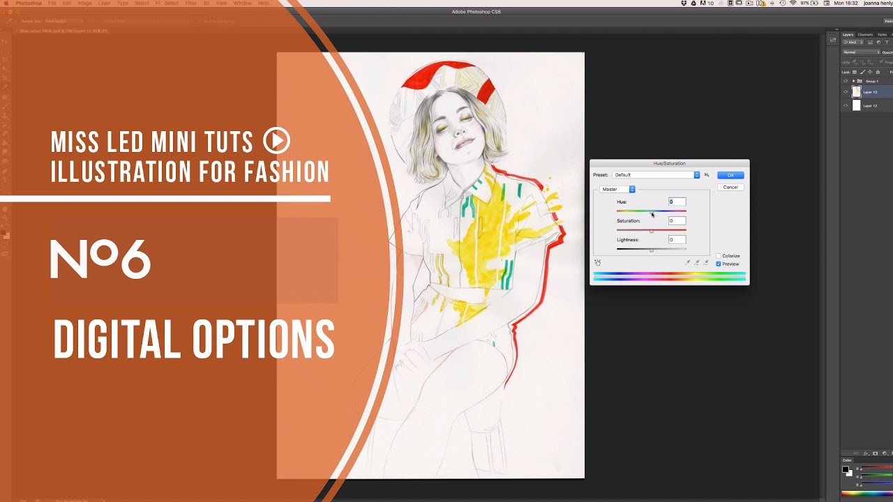This screenshot has width=893, height=502.
Task: Click the Lightness slider handle
Action: click(x=652, y=250)
